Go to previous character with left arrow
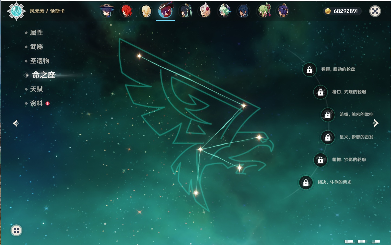 point(16,123)
